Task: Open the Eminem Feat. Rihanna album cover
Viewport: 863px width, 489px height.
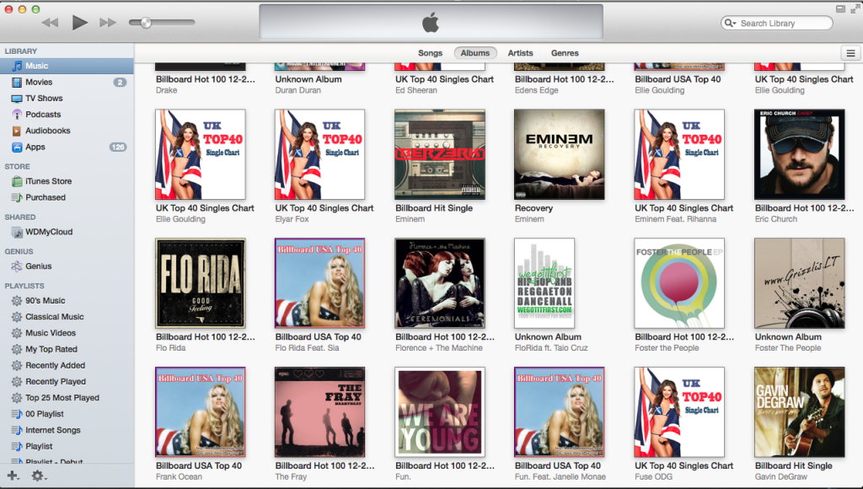Action: (679, 154)
